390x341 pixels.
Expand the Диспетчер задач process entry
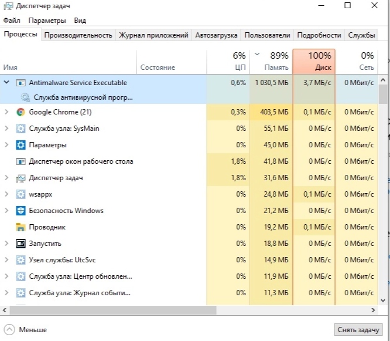click(6, 178)
